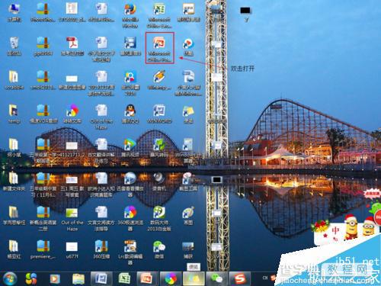Select the 迅雷看看播放器 shortcut
The width and height of the screenshot is (381, 286).
coord(130,185)
